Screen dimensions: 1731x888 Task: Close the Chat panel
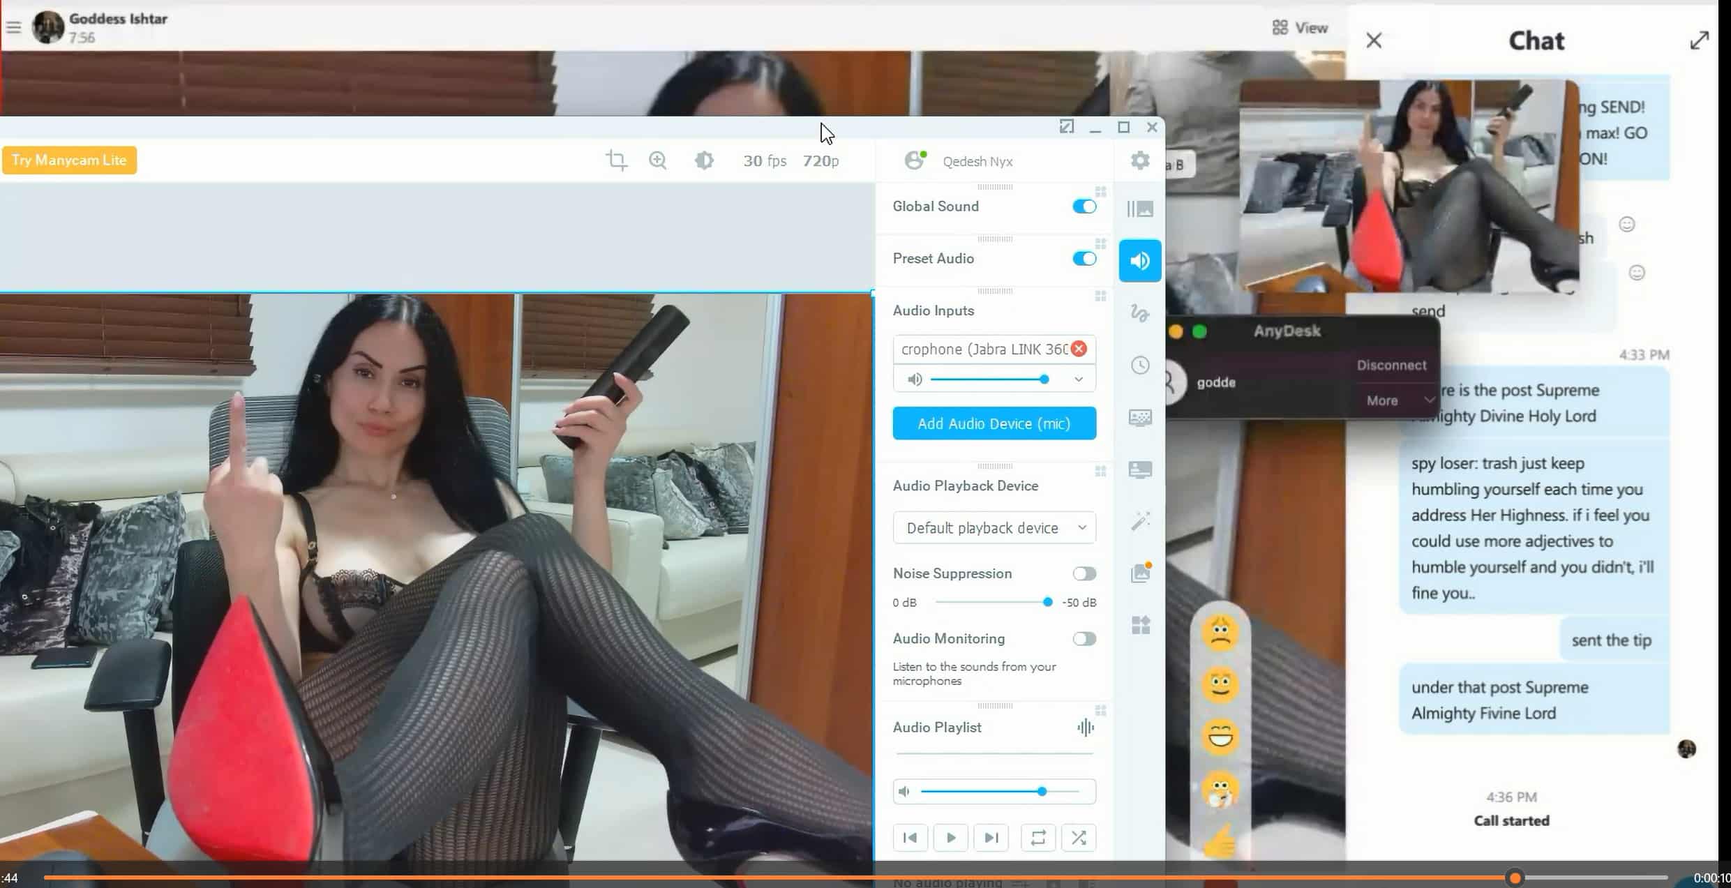[1374, 40]
